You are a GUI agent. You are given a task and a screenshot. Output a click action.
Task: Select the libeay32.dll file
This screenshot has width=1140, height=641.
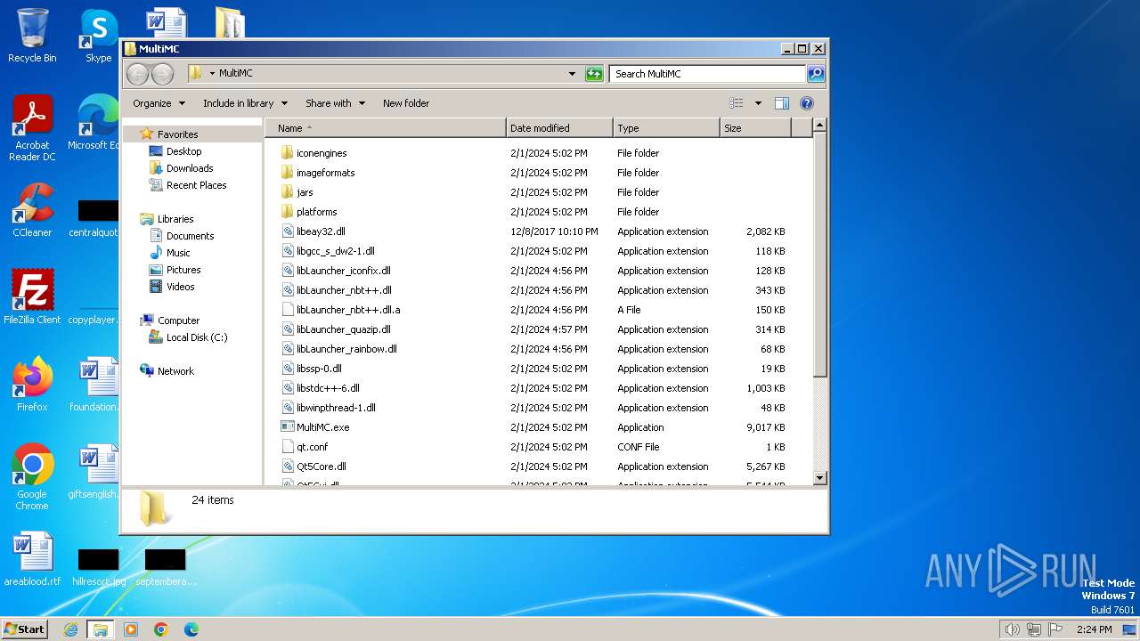[x=321, y=231]
